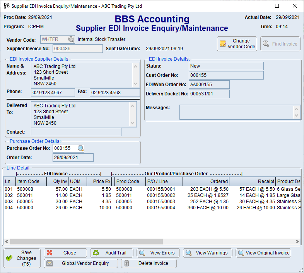Click View Errors button

pos(158,253)
